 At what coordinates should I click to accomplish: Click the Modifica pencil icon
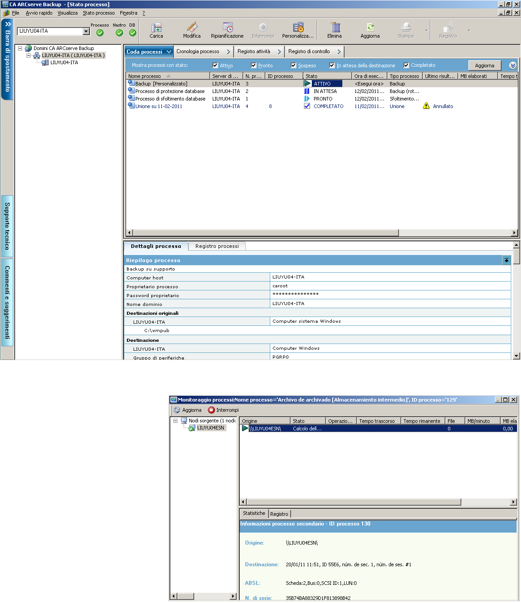click(x=192, y=27)
